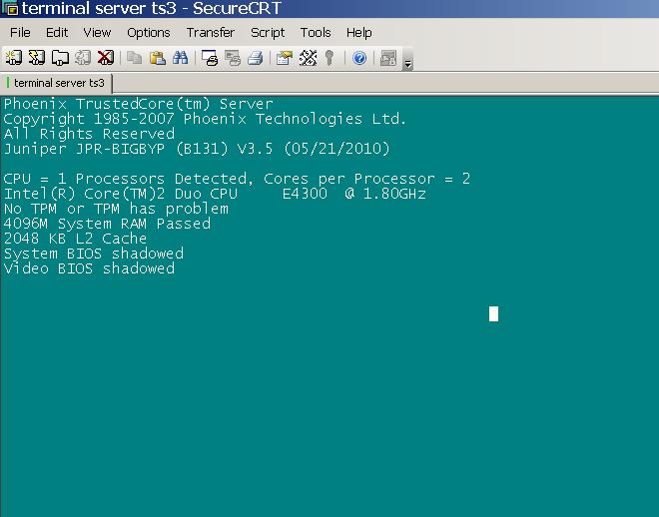Click the Juniper JPR-BIGBYP BIOS version line

coord(197,149)
